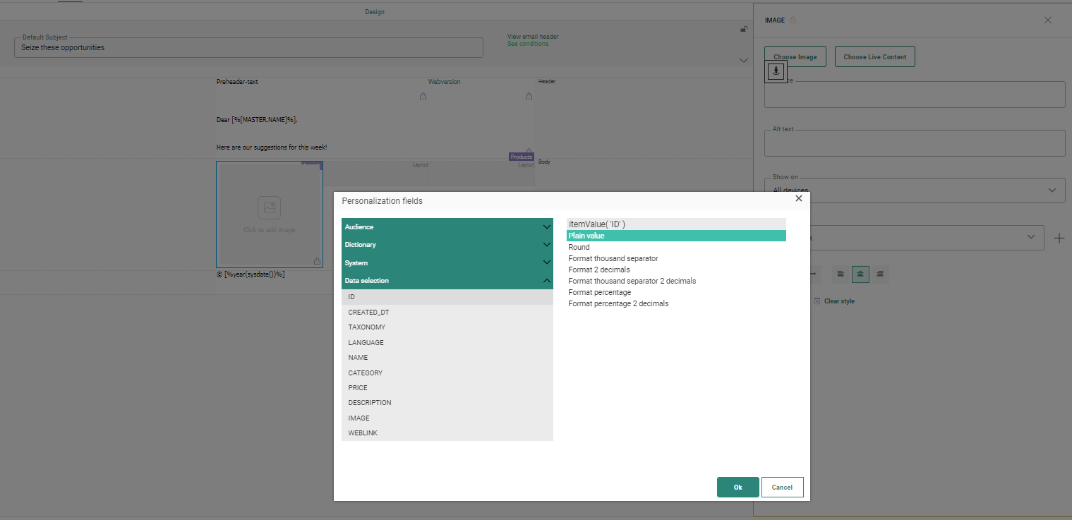Click the personalization field icon under Choose Image
This screenshot has width=1072, height=520.
pyautogui.click(x=776, y=71)
